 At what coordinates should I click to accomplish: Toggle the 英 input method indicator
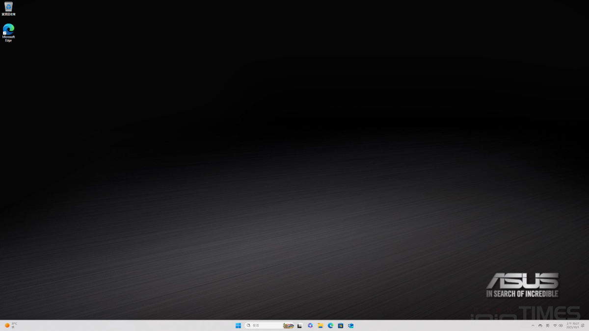coord(548,326)
